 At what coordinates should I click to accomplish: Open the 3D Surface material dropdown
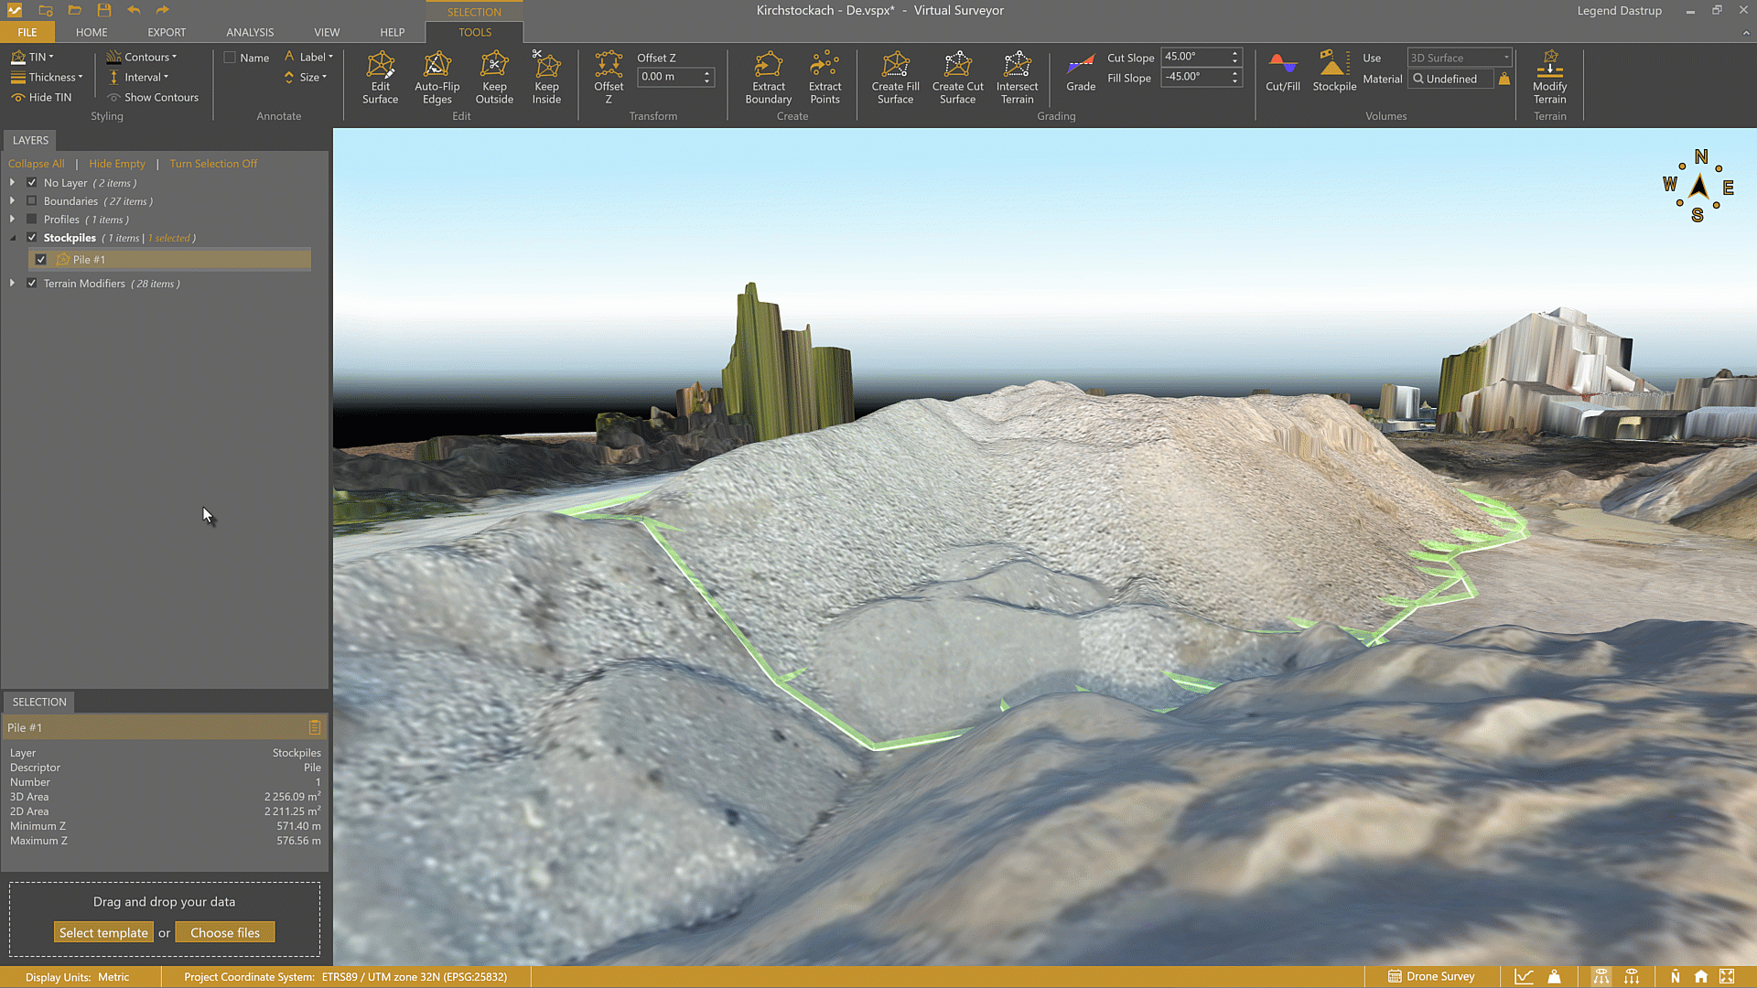[1504, 57]
